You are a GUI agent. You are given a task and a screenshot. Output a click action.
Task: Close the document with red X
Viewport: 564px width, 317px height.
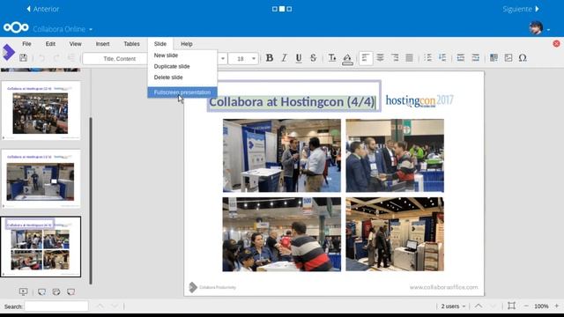pos(556,43)
